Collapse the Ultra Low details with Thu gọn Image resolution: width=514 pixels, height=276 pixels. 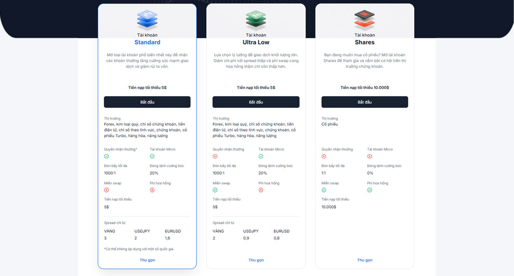256,260
